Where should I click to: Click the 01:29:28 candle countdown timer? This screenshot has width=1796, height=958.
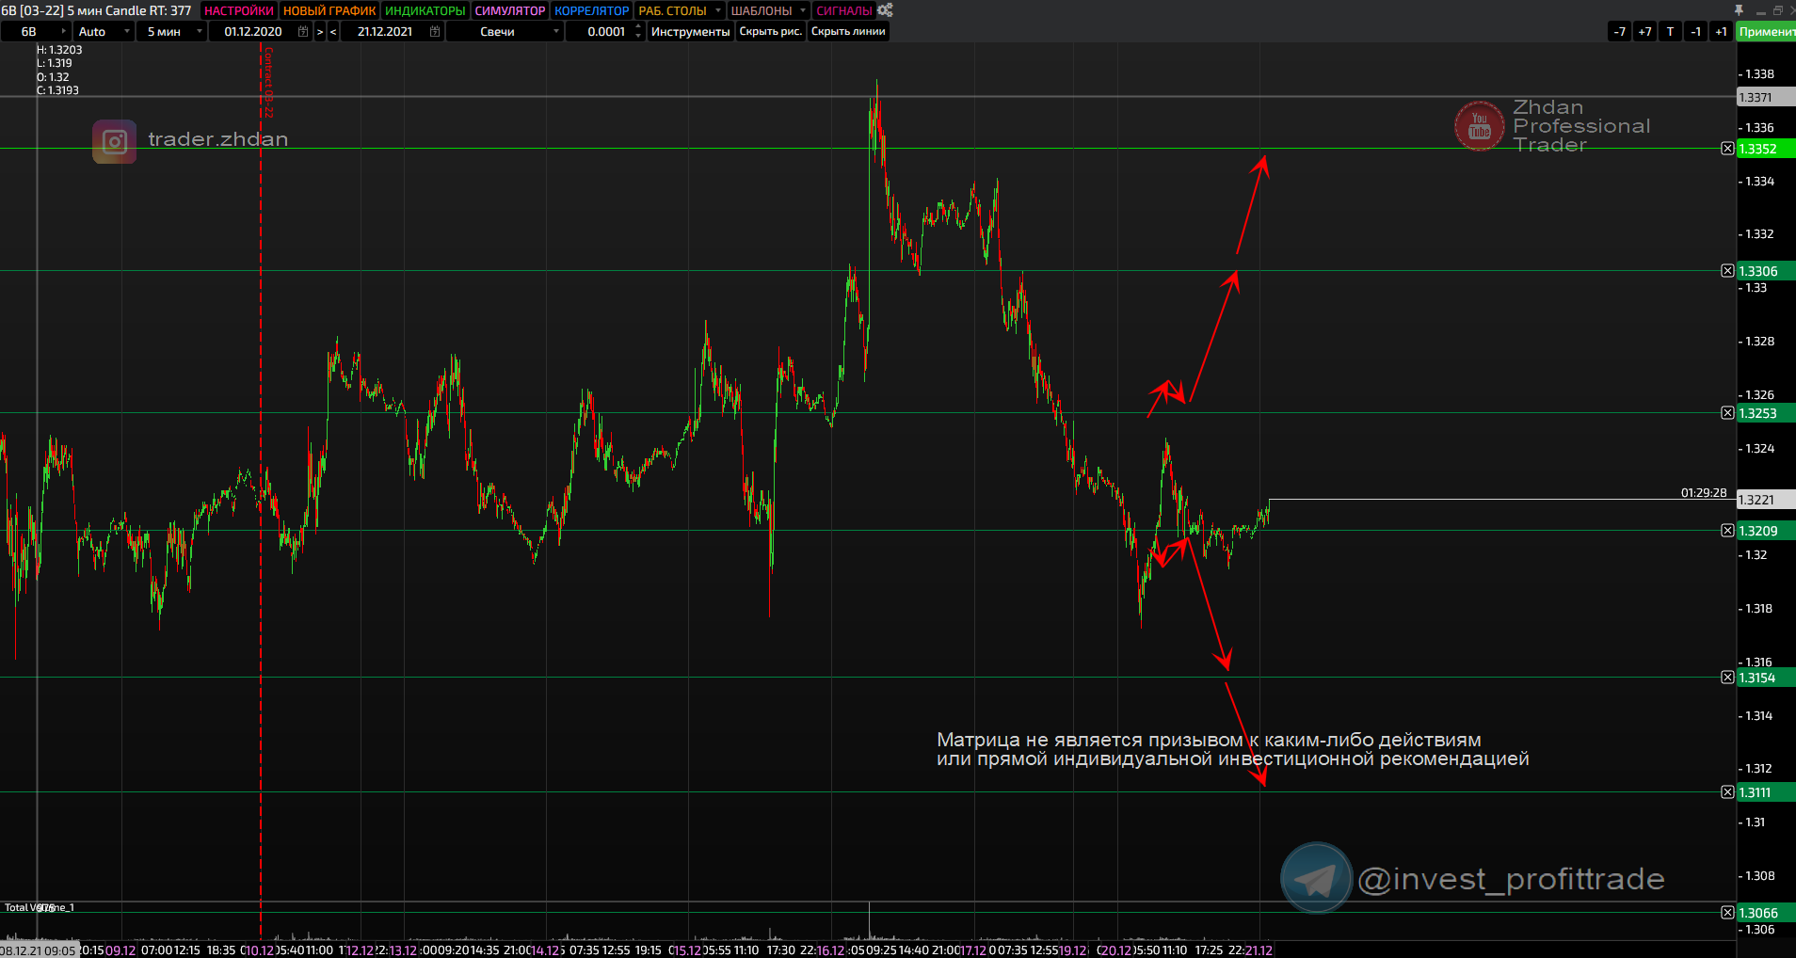pyautogui.click(x=1704, y=493)
